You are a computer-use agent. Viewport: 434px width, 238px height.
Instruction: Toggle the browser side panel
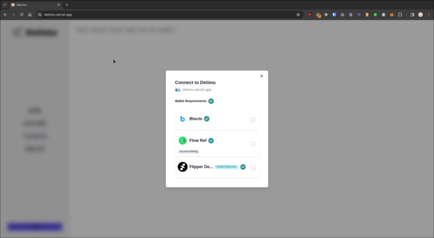point(412,15)
